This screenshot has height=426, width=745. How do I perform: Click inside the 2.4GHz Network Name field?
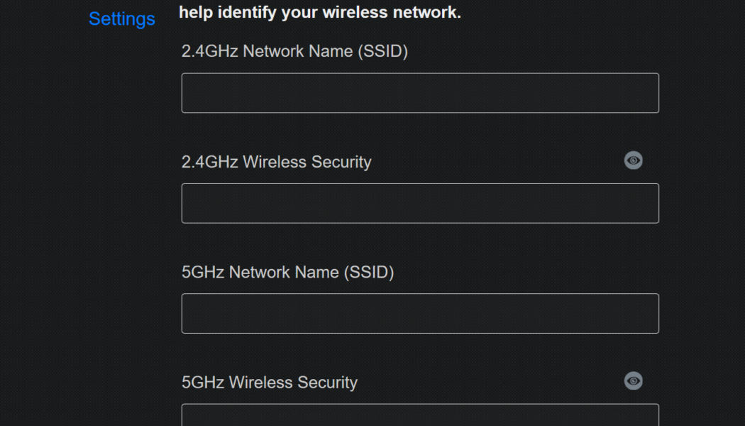click(420, 92)
